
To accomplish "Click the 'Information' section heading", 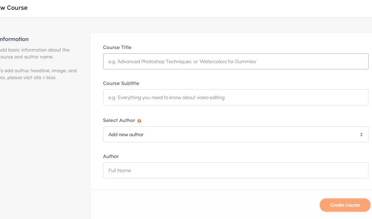I will point(14,39).
